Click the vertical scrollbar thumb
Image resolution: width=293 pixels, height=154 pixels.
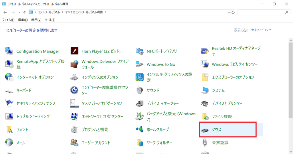(x=290, y=80)
